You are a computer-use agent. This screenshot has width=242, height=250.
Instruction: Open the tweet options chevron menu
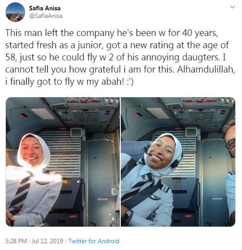233,7
